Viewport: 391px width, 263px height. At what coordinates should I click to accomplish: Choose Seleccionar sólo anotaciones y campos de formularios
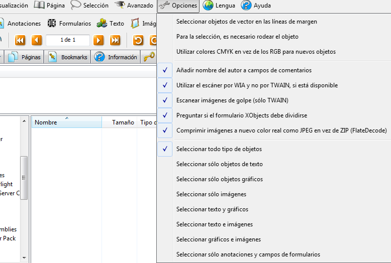point(274,254)
